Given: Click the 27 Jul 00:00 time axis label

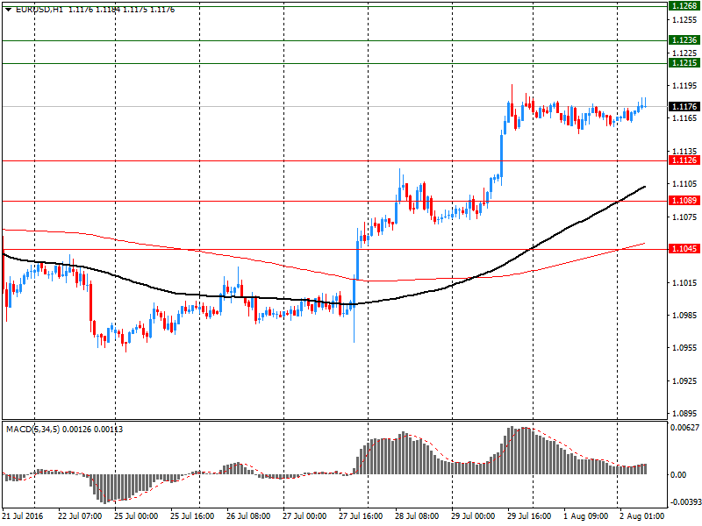Looking at the screenshot, I should [x=304, y=516].
